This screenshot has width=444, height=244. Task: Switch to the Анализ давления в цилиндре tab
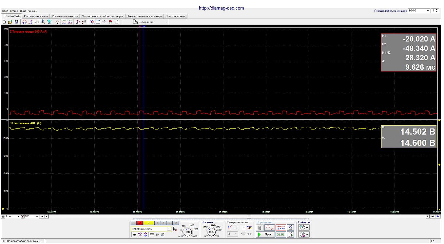click(145, 16)
